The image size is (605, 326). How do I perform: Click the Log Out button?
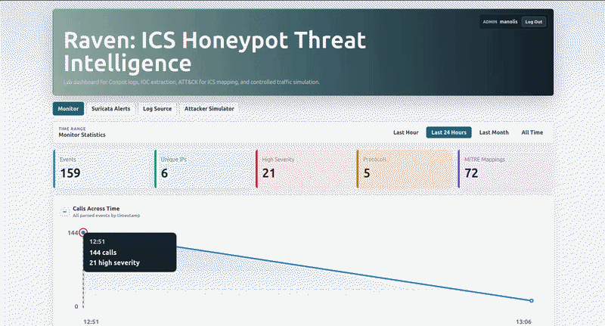(x=534, y=22)
